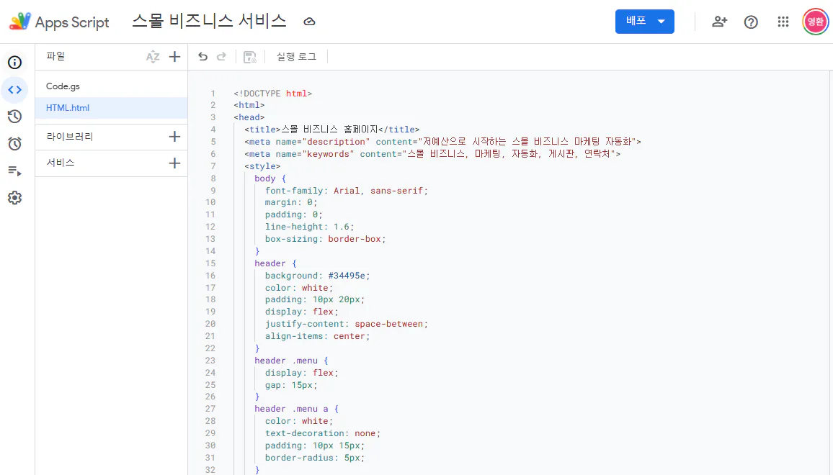833x475 pixels.
Task: Sort files alphabetically with the AZ icon
Action: [x=153, y=56]
